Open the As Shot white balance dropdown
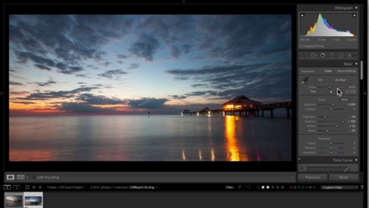Image resolution: width=369 pixels, height=208 pixels. [x=341, y=80]
